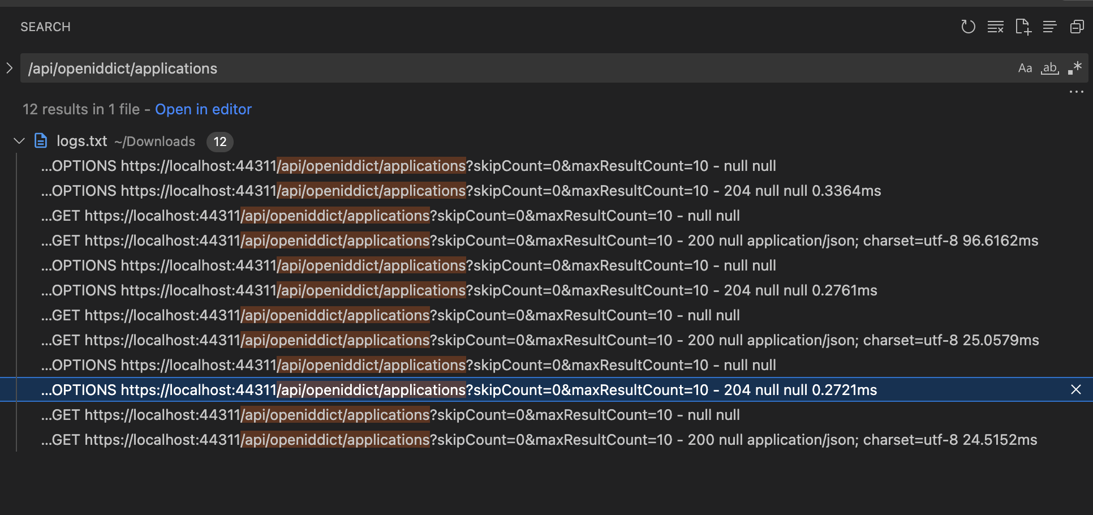Enable Use Regular Expression option
The image size is (1093, 515).
click(x=1074, y=68)
